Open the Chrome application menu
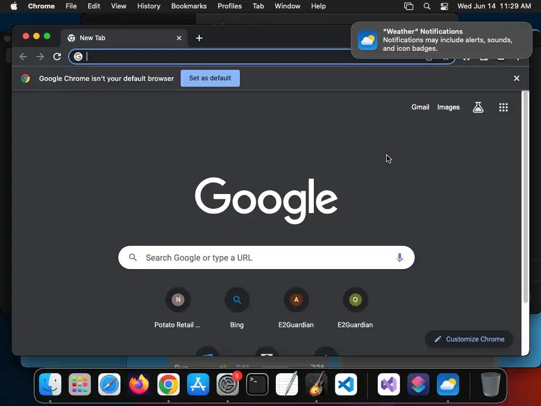 point(41,6)
